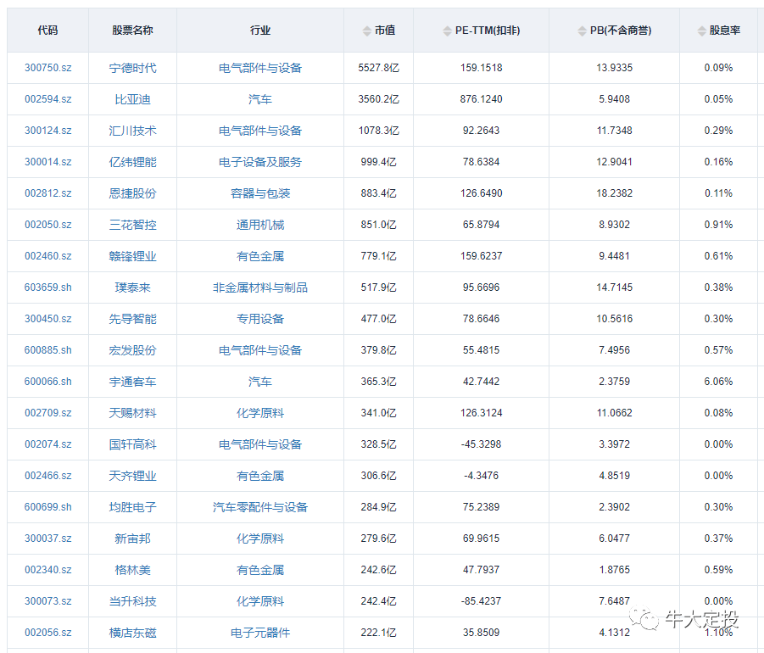Select PE value -45.3298 cell
The image size is (764, 653).
coord(482,444)
